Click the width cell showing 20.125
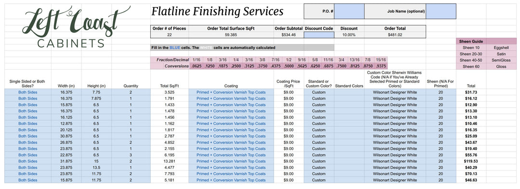Viewport: 520px width, 189px height. pyautogui.click(x=66, y=130)
